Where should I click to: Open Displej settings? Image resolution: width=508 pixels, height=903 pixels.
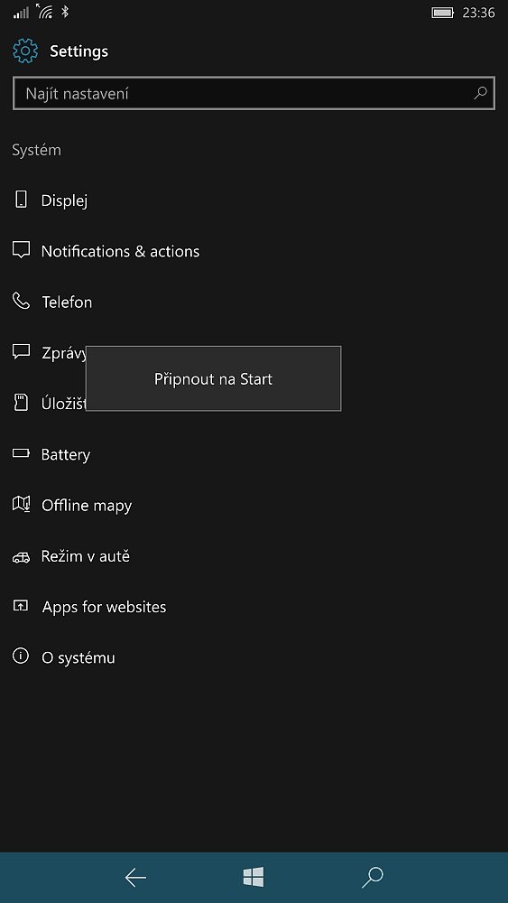(x=64, y=201)
